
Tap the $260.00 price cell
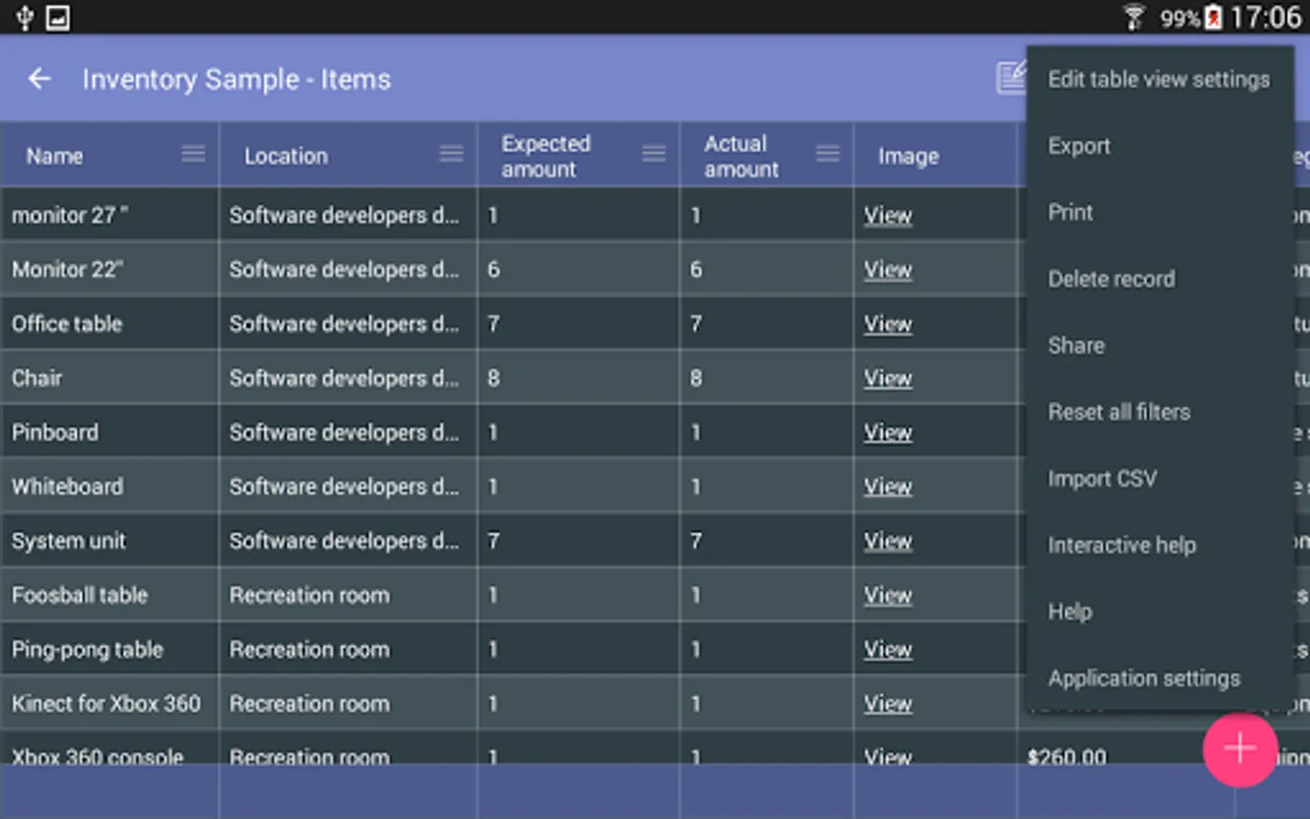point(1067,756)
